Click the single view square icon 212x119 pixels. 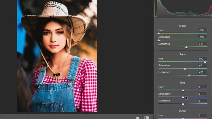tap(138, 118)
